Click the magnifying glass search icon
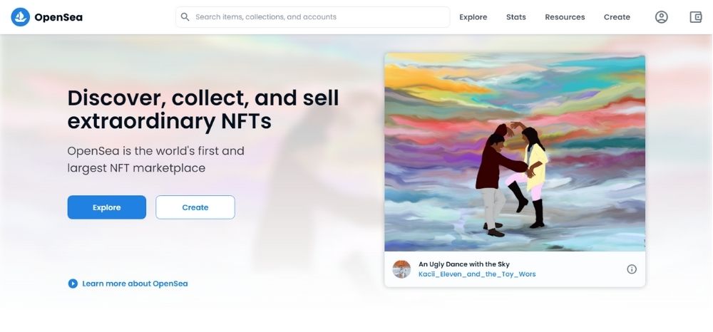 click(185, 17)
